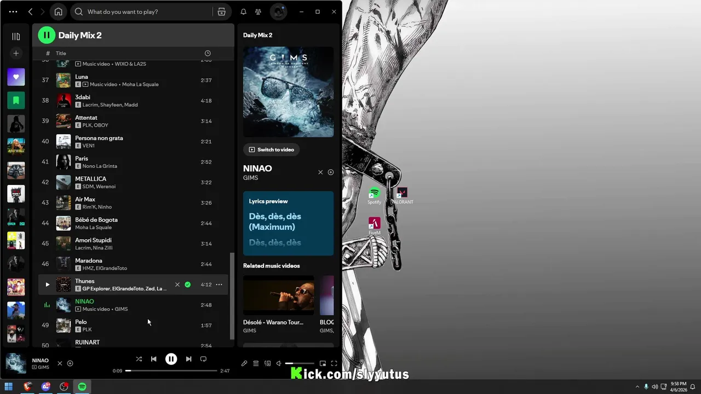Open the Miniplayer icon
701x394 pixels.
(x=323, y=363)
